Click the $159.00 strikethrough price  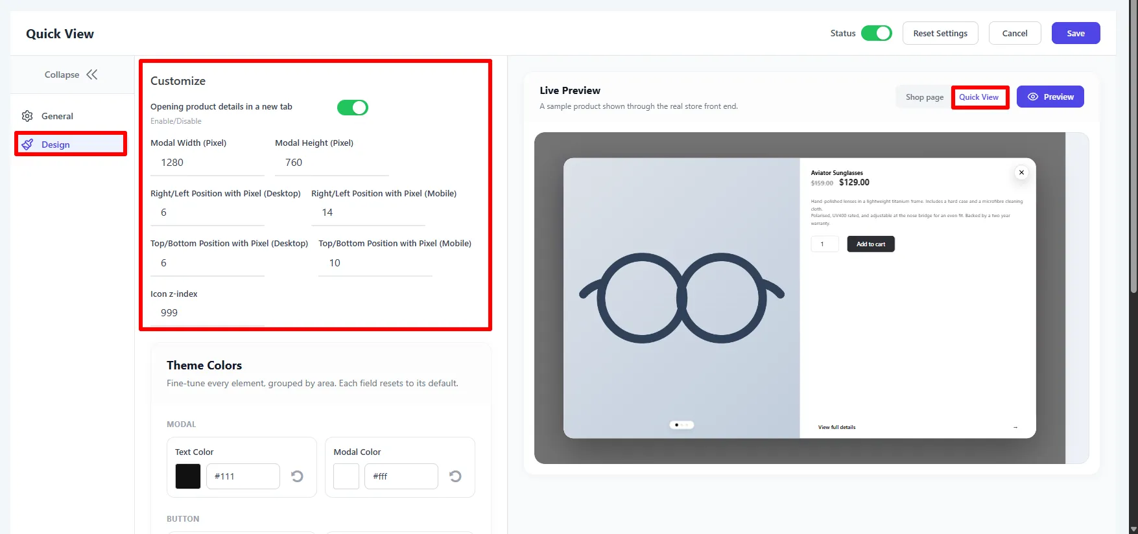[822, 183]
